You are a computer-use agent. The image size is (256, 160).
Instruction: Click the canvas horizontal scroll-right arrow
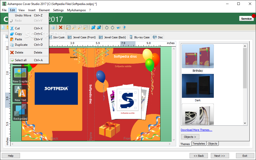[170, 144]
